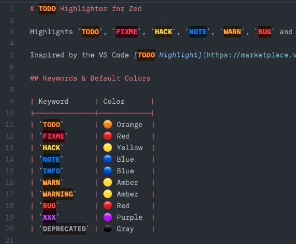Image resolution: width=296 pixels, height=244 pixels.
Task: Click the highlighted NOTE keyword on line 3
Action: coord(198,31)
